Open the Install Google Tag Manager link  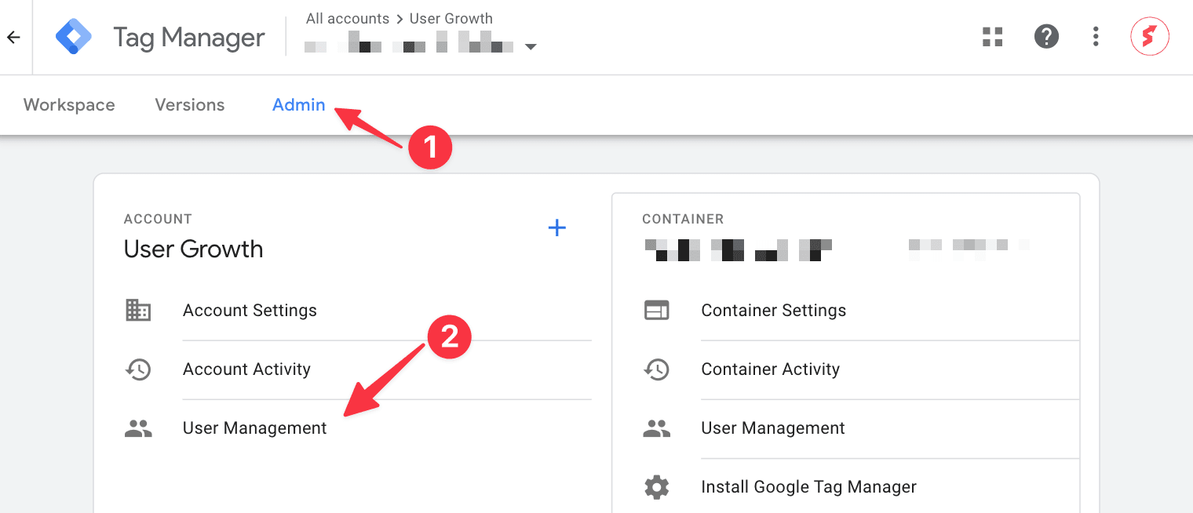808,486
